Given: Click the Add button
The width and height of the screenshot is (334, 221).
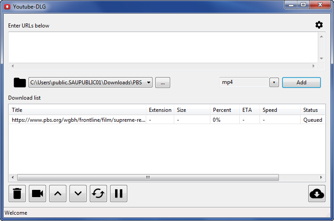Looking at the screenshot, I should [x=302, y=83].
